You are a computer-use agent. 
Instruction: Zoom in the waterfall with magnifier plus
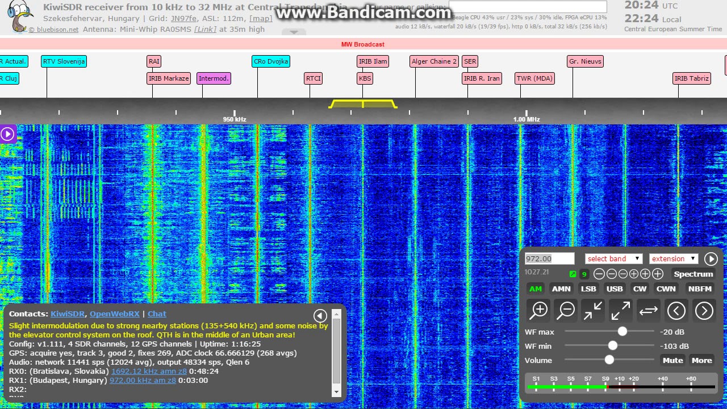click(x=539, y=310)
